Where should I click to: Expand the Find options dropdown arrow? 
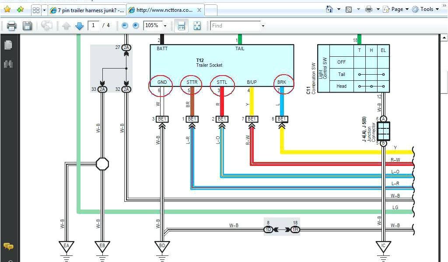(263, 26)
